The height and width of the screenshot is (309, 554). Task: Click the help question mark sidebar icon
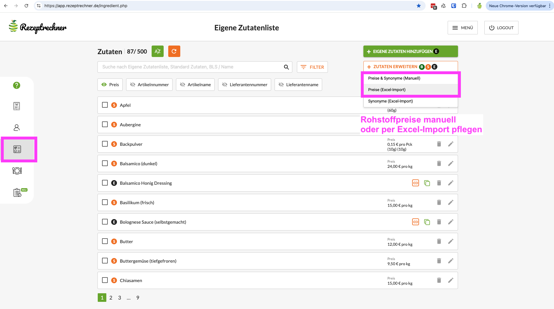17,85
